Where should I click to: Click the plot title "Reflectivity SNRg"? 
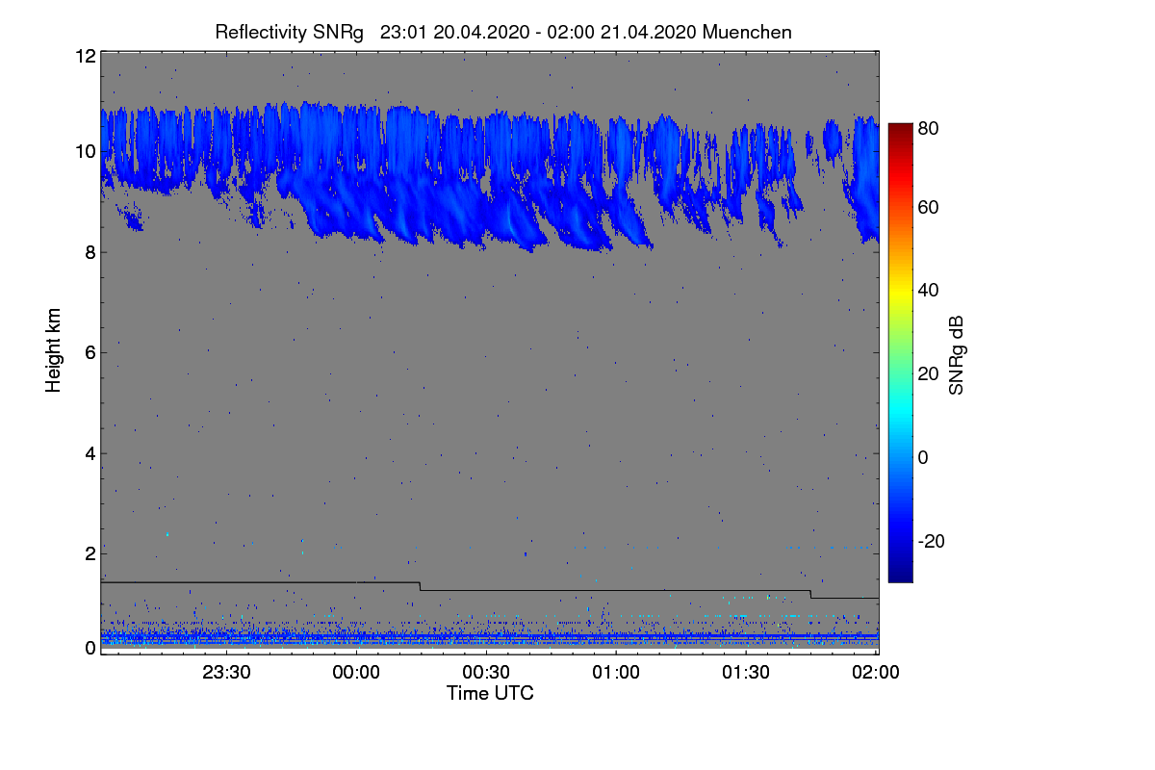click(x=289, y=32)
